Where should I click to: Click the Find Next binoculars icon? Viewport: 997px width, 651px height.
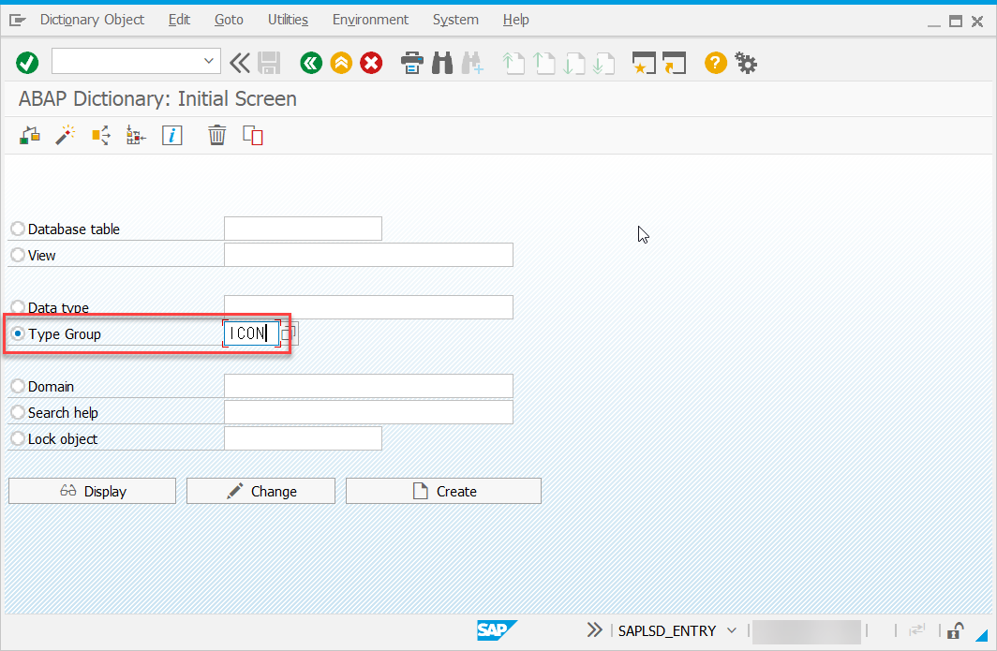[472, 63]
